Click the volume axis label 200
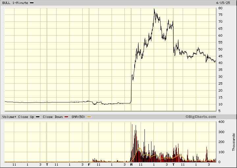This screenshot has height=168, width=237. click(221, 142)
